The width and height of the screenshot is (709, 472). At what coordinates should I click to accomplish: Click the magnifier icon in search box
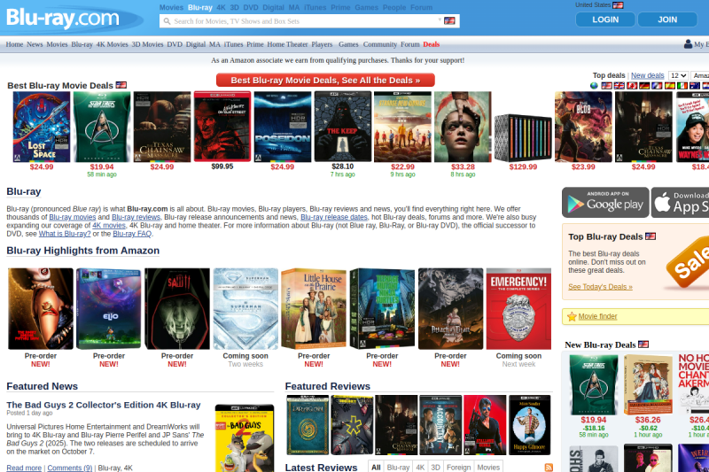(167, 21)
